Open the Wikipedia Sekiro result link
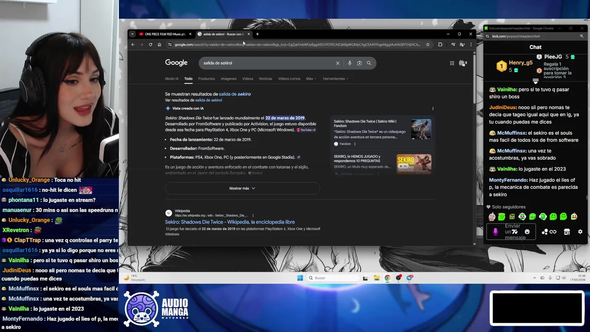 point(230,222)
